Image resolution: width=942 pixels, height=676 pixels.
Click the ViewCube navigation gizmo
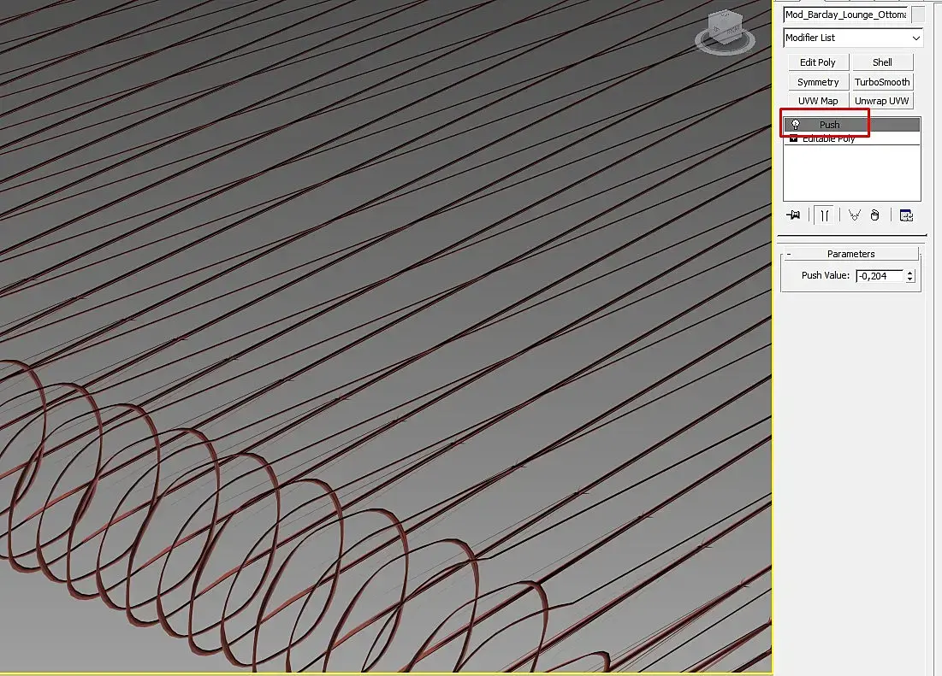[x=726, y=32]
